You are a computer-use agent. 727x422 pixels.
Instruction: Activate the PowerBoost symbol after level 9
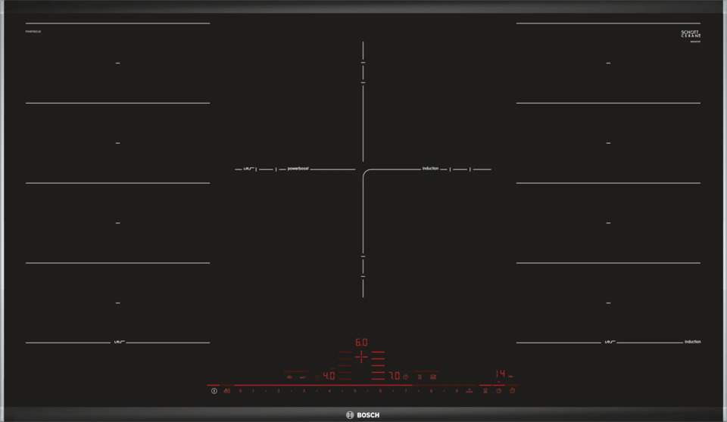click(x=470, y=391)
